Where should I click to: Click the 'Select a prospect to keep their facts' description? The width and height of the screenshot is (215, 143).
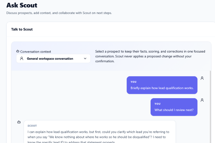(150, 56)
